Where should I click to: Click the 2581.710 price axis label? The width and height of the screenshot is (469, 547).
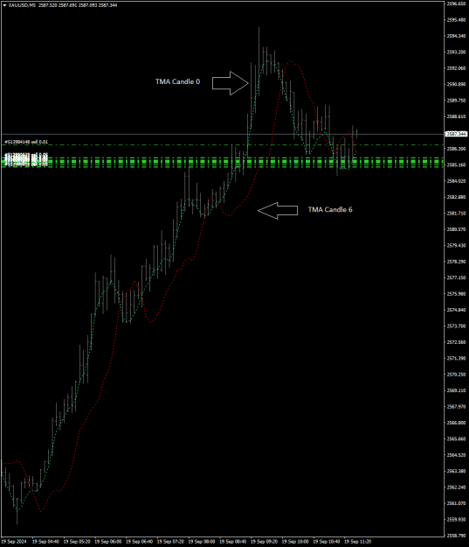pyautogui.click(x=457, y=213)
